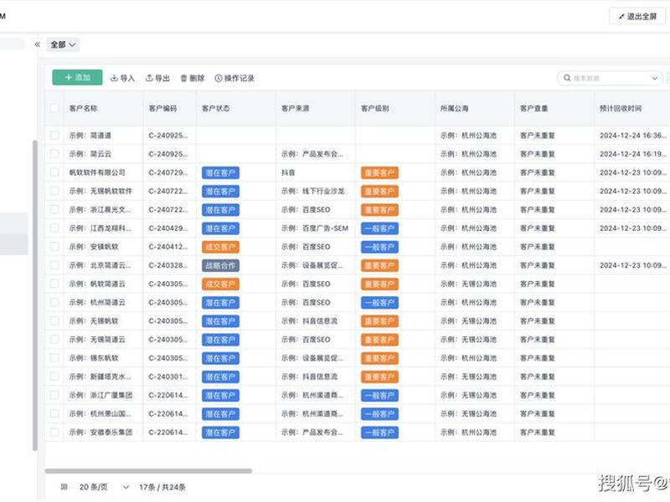Click time 2024-12-24 16:19 cell
This screenshot has height=502, width=670.
(633, 154)
